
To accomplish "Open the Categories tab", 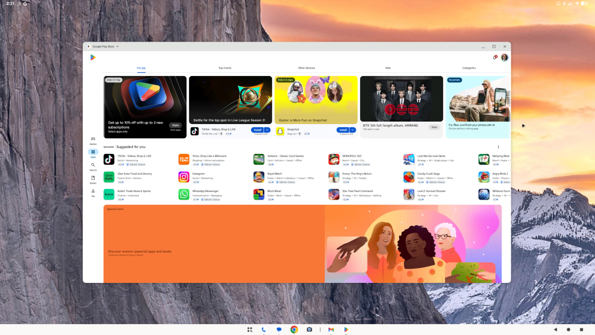I will (x=469, y=67).
